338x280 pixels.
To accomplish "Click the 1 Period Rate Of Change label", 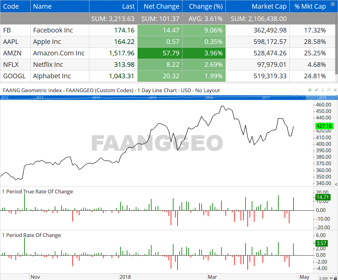I will pos(32,235).
